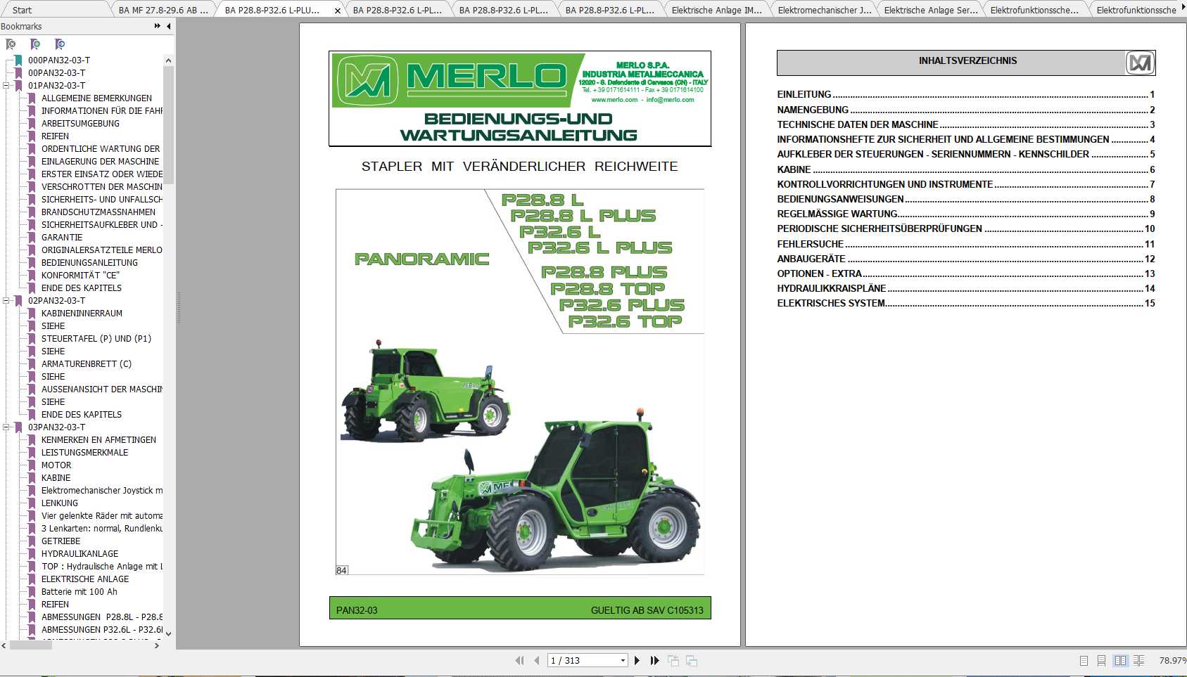The width and height of the screenshot is (1187, 677).
Task: Open the Elektrische Anlage Ser... tab
Action: pyautogui.click(x=930, y=10)
